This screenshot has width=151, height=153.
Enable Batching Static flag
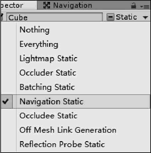pos(76,87)
